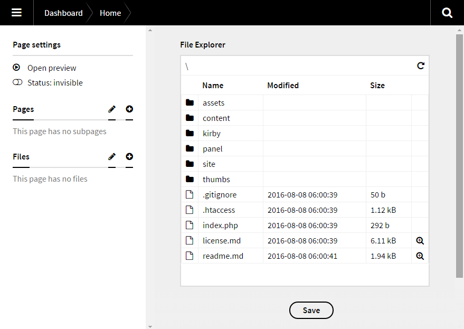This screenshot has width=464, height=329.
Task: Add a new file with plus icon
Action: pyautogui.click(x=129, y=157)
